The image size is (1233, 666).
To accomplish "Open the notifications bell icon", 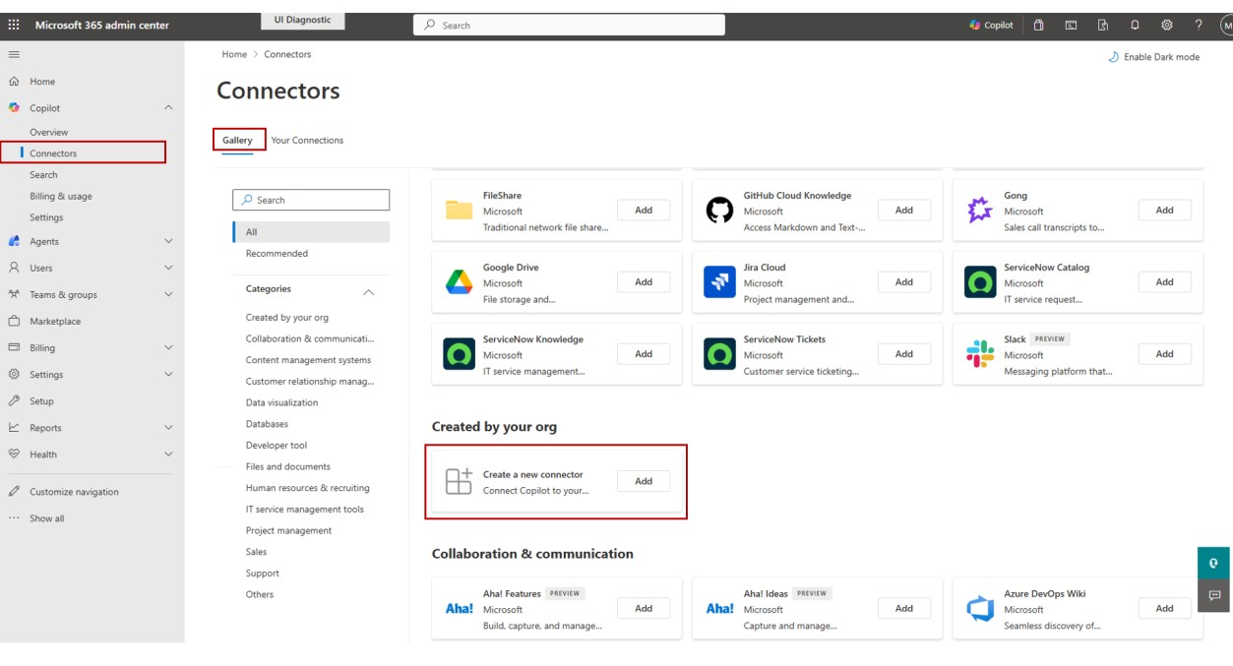I will tap(1135, 26).
